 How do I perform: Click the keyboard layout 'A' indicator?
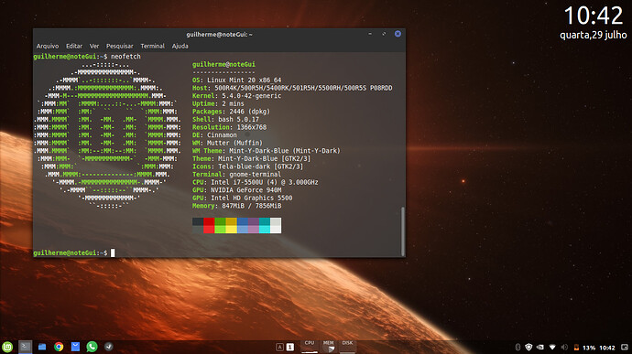(279, 348)
